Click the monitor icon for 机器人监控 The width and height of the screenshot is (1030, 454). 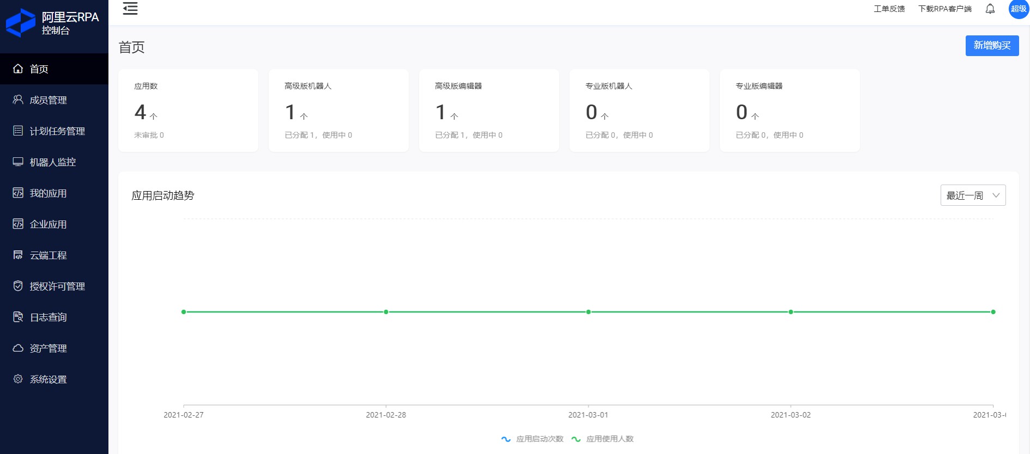(18, 162)
